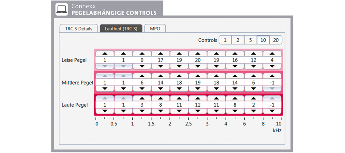Raise Mittlere Pegel value showing 19
Screen dimensions: 345x153
pos(198,76)
